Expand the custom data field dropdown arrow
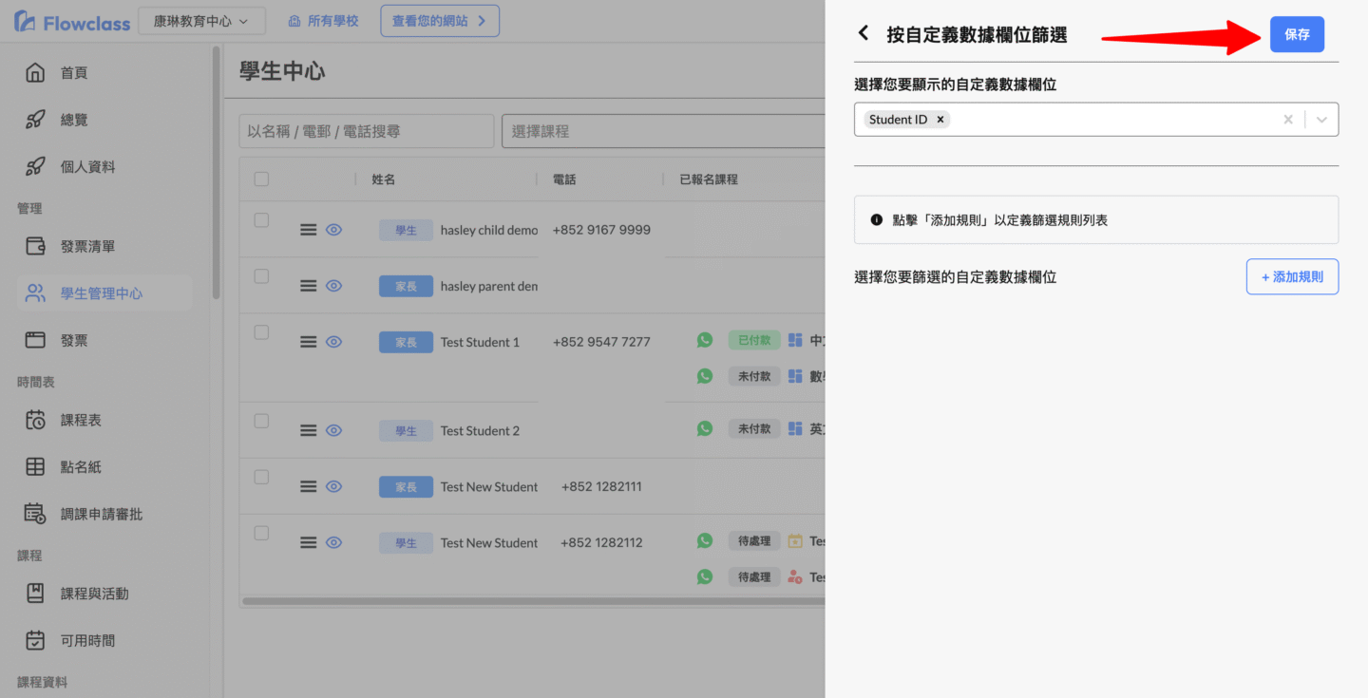Screen dimensions: 1368x698 pos(1321,120)
